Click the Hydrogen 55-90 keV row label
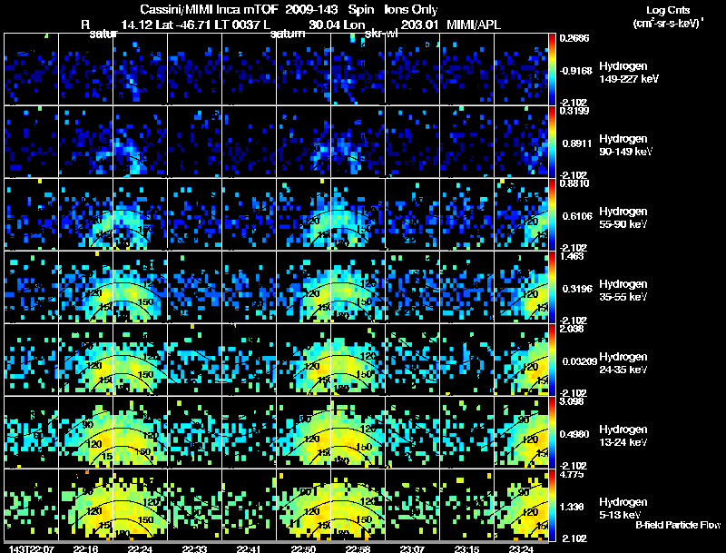 [623, 218]
